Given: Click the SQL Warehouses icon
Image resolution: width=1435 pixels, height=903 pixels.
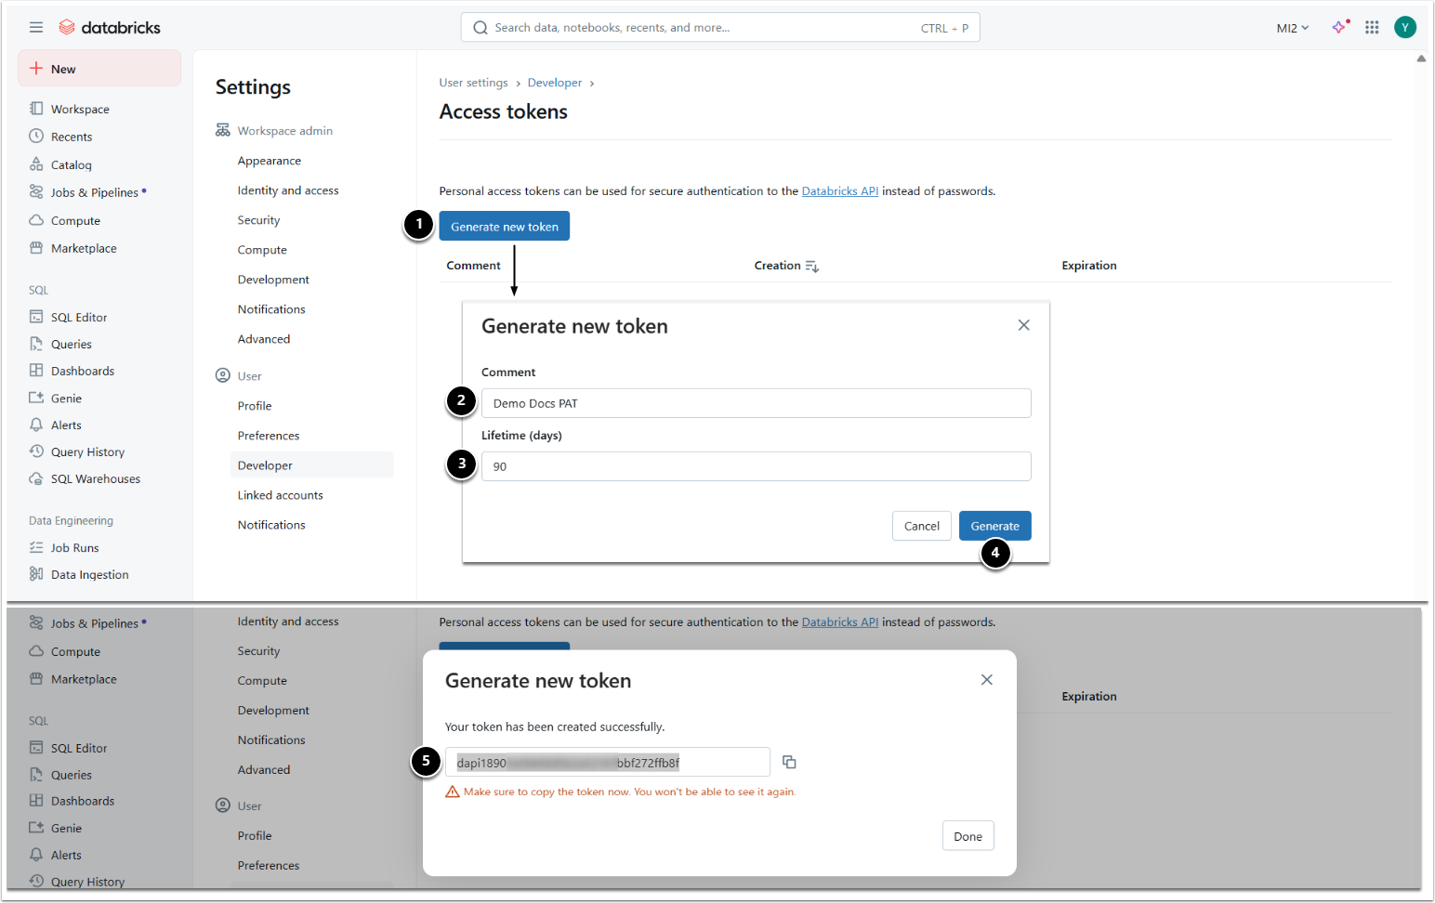Looking at the screenshot, I should 36,478.
